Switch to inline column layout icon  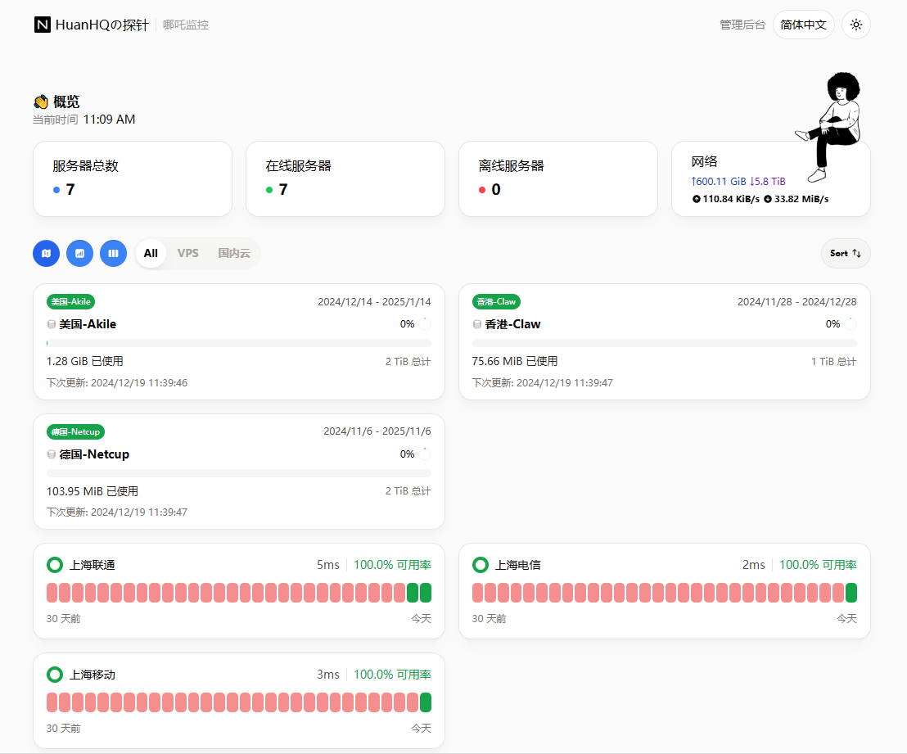pyautogui.click(x=114, y=253)
